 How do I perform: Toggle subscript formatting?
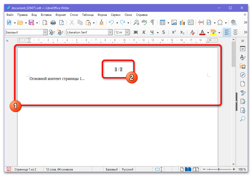(182, 32)
